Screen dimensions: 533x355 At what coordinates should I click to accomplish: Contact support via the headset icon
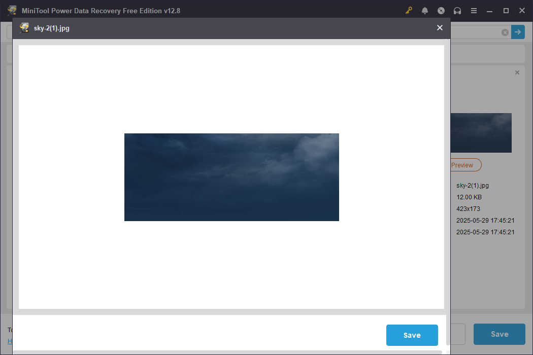(x=457, y=10)
